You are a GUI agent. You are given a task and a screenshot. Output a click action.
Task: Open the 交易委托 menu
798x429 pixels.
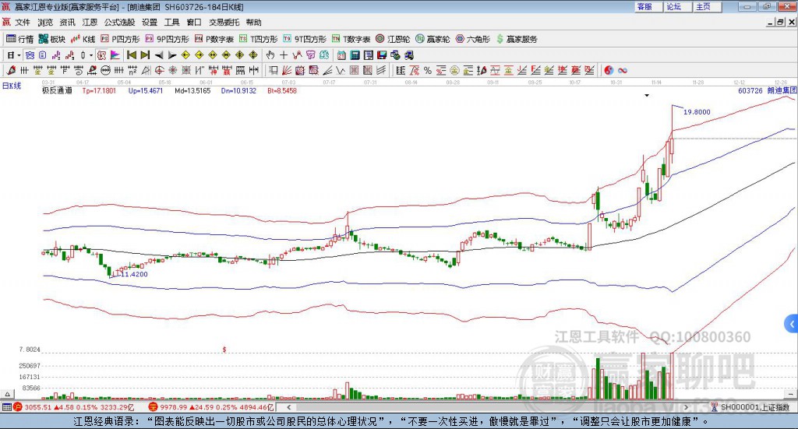click(x=224, y=23)
